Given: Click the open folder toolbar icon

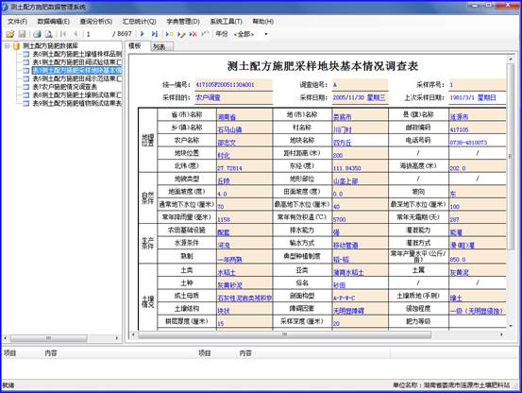Looking at the screenshot, I should tap(10, 34).
